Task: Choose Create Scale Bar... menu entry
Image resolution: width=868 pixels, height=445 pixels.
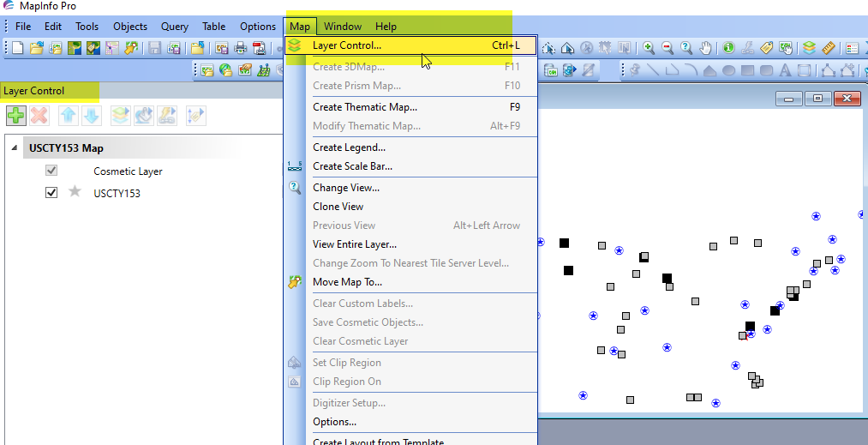Action: [x=410, y=166]
